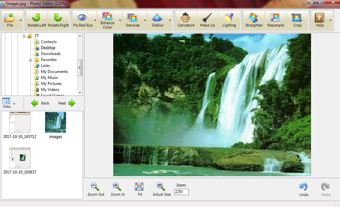The image size is (340, 207).
Task: Select the My Videos folder
Action: click(50, 90)
